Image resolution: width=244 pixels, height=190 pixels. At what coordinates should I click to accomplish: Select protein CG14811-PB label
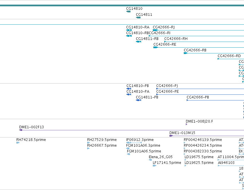(147, 97)
